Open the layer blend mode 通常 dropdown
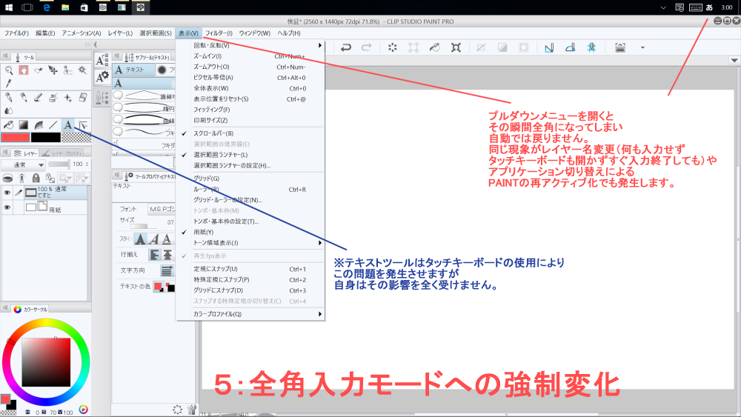 point(33,164)
